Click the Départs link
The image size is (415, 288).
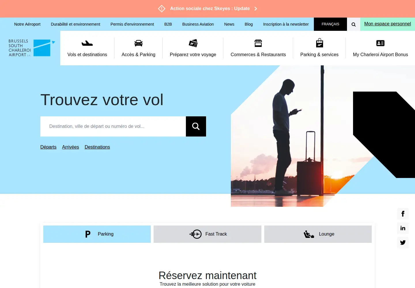[48, 147]
